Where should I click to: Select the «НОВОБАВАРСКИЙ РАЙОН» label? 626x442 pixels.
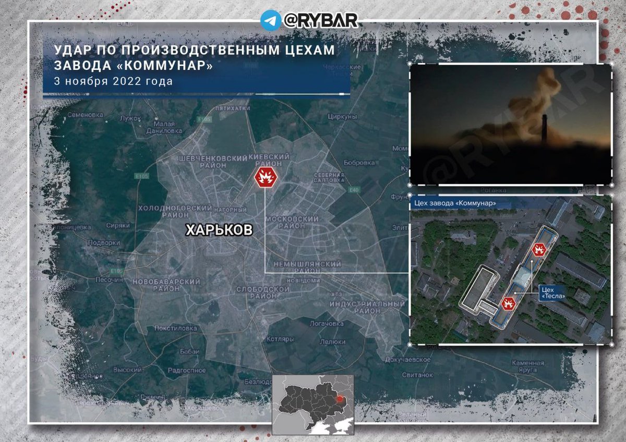click(x=167, y=285)
